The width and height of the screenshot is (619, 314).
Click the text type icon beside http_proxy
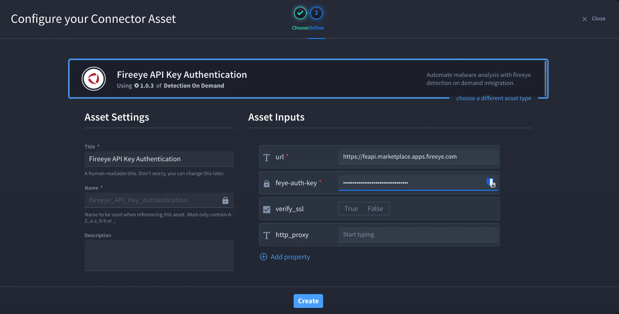[267, 235]
